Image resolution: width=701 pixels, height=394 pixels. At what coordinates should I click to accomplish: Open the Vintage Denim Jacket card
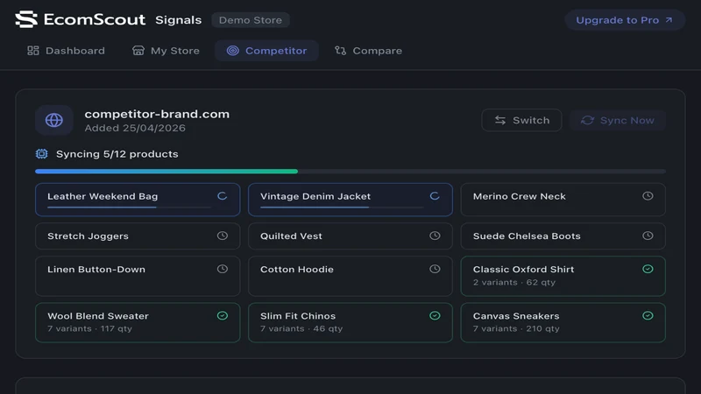(x=350, y=200)
